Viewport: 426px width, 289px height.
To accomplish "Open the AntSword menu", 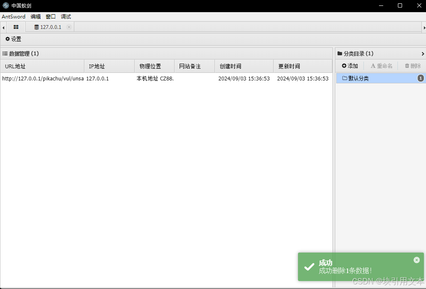I will (x=13, y=16).
